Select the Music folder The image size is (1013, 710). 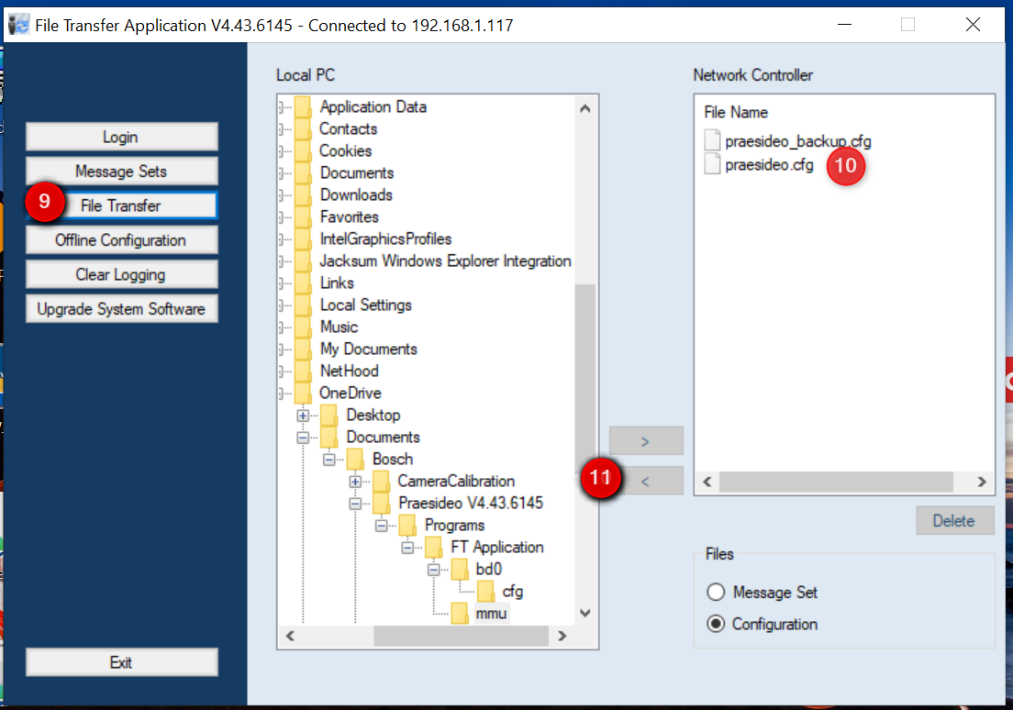pyautogui.click(x=339, y=327)
